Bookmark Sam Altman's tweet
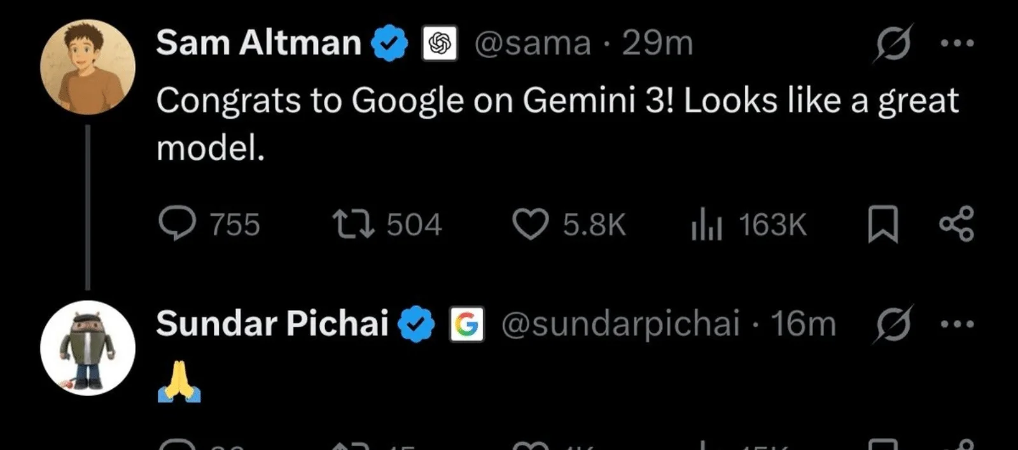Screen dimensions: 1018x450 (883, 225)
